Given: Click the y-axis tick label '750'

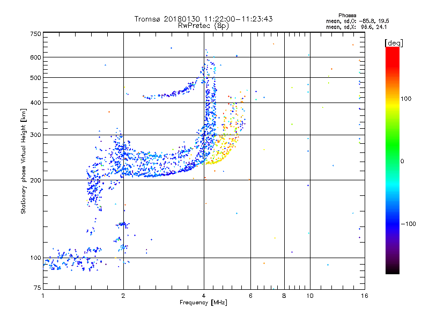Looking at the screenshot, I should (35, 34).
